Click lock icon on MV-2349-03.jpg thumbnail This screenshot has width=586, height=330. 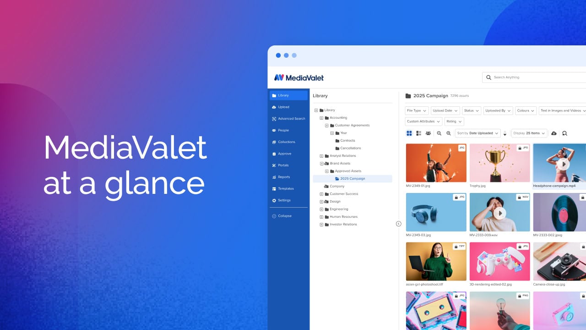pyautogui.click(x=456, y=197)
